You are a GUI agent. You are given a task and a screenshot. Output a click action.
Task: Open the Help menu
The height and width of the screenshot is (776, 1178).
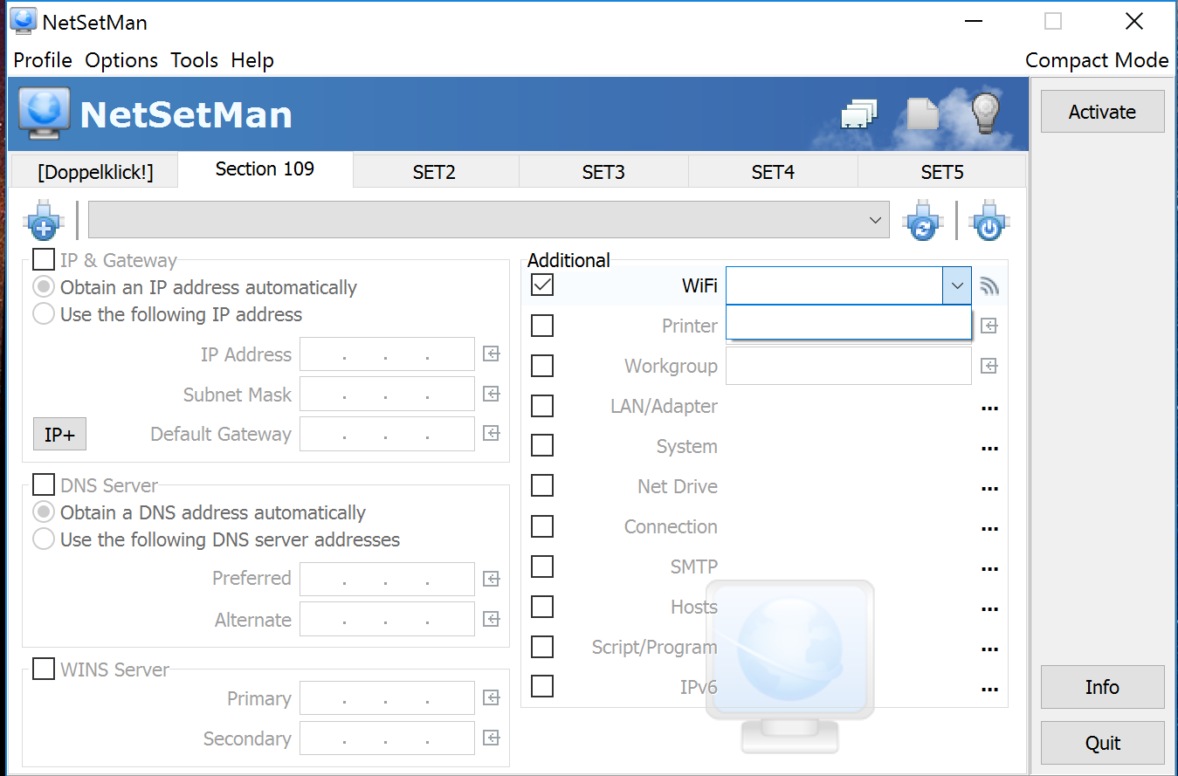coord(252,60)
